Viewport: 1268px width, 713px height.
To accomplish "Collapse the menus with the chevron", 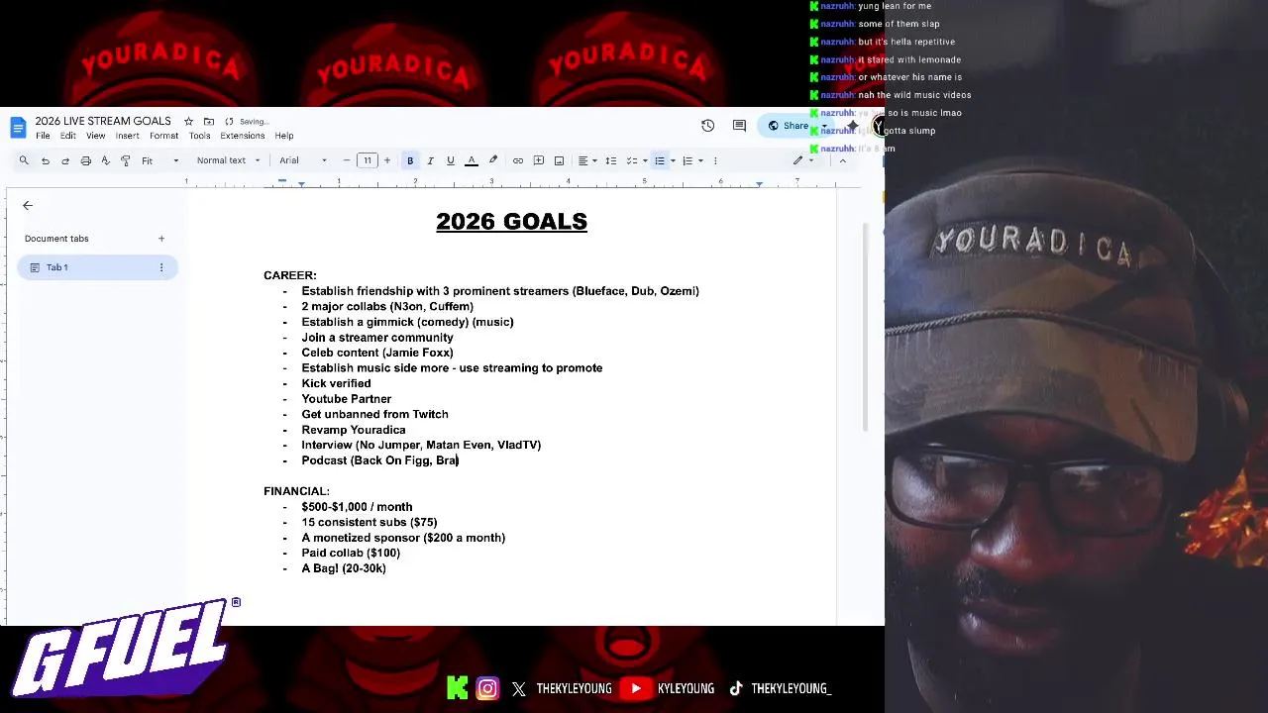I will (x=843, y=160).
